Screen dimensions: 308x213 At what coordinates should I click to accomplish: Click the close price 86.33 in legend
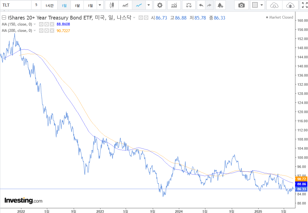pyautogui.click(x=220, y=18)
